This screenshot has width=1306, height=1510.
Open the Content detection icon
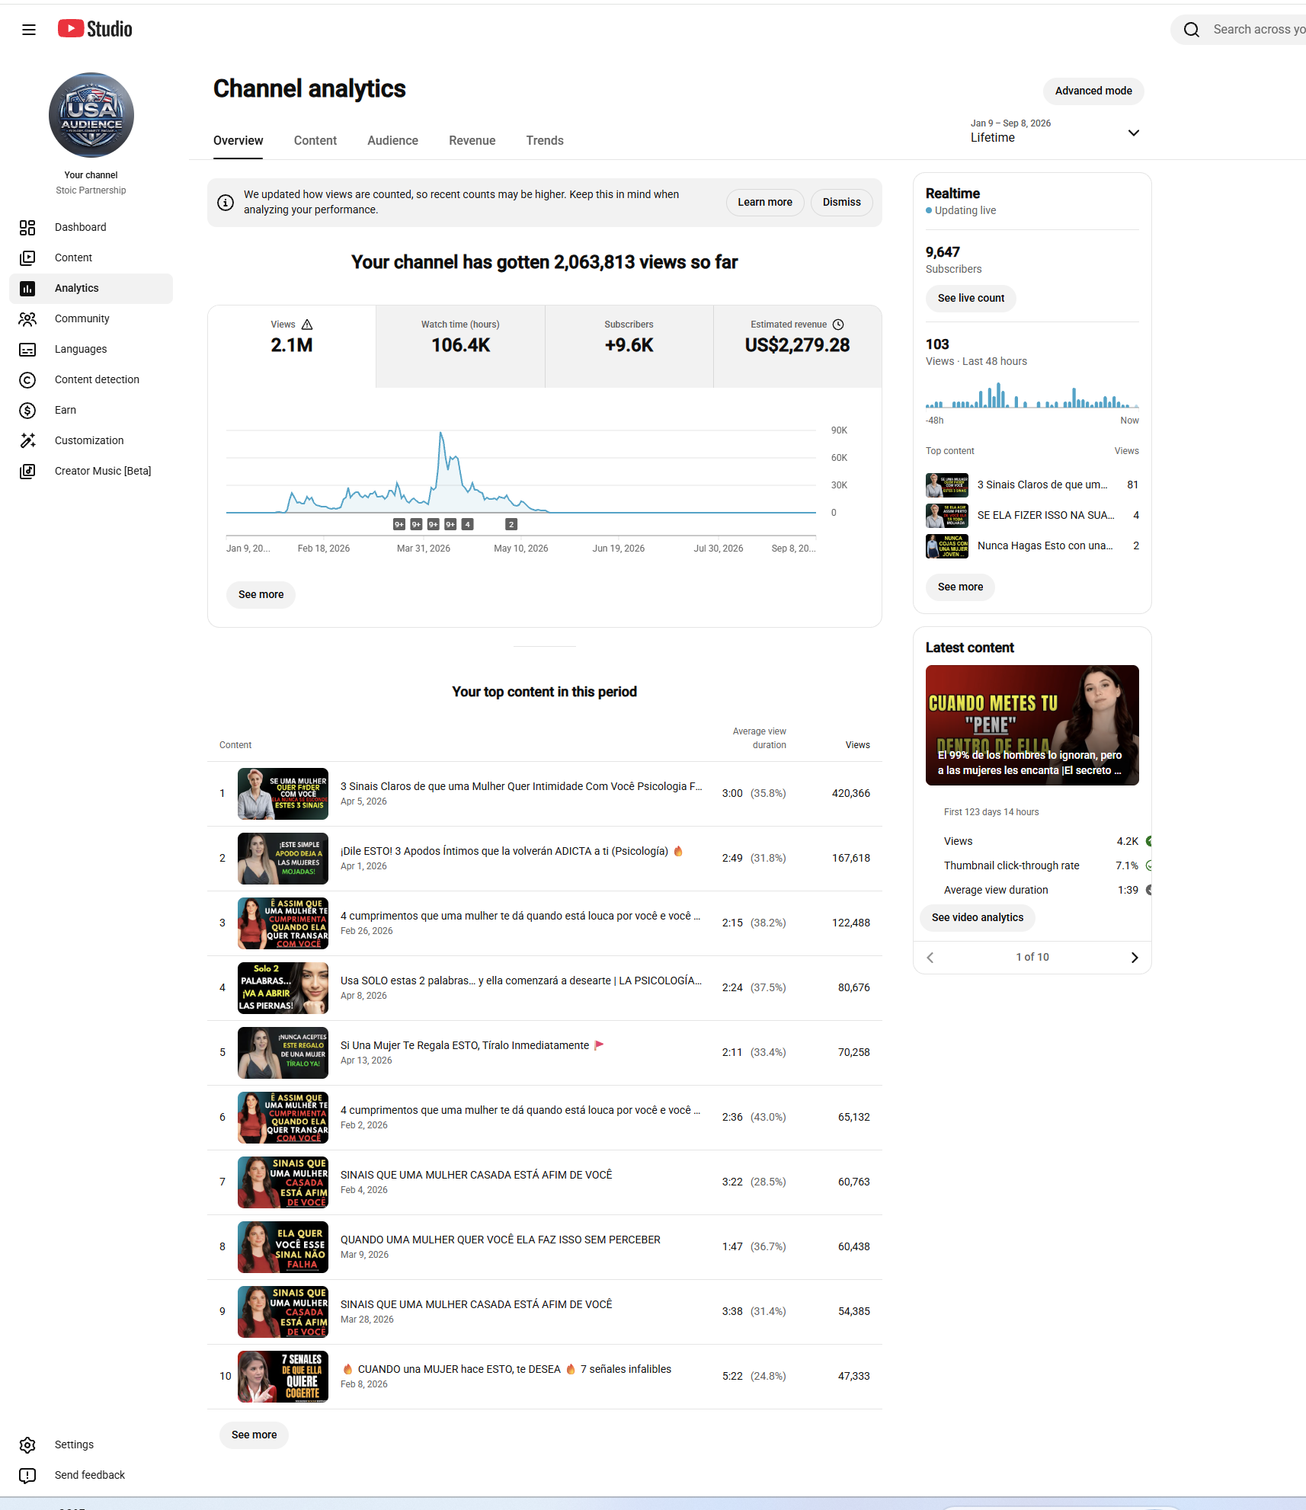(x=27, y=379)
